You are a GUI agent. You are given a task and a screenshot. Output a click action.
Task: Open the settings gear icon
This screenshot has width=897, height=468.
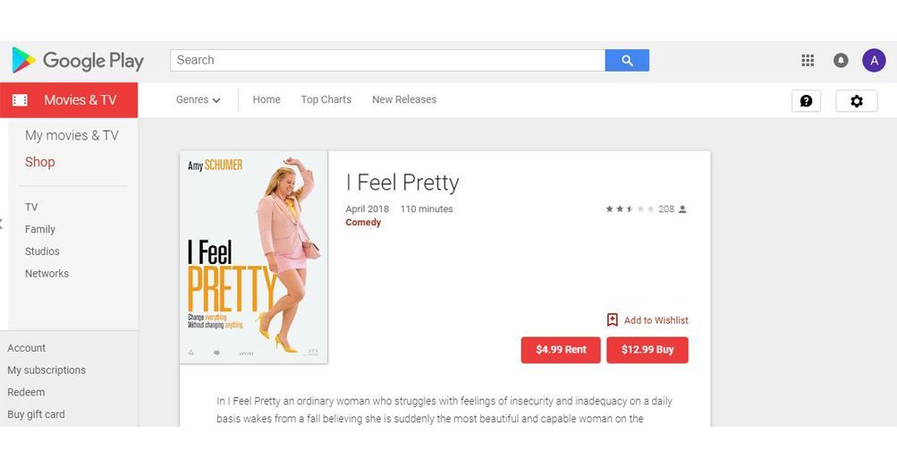coord(857,101)
